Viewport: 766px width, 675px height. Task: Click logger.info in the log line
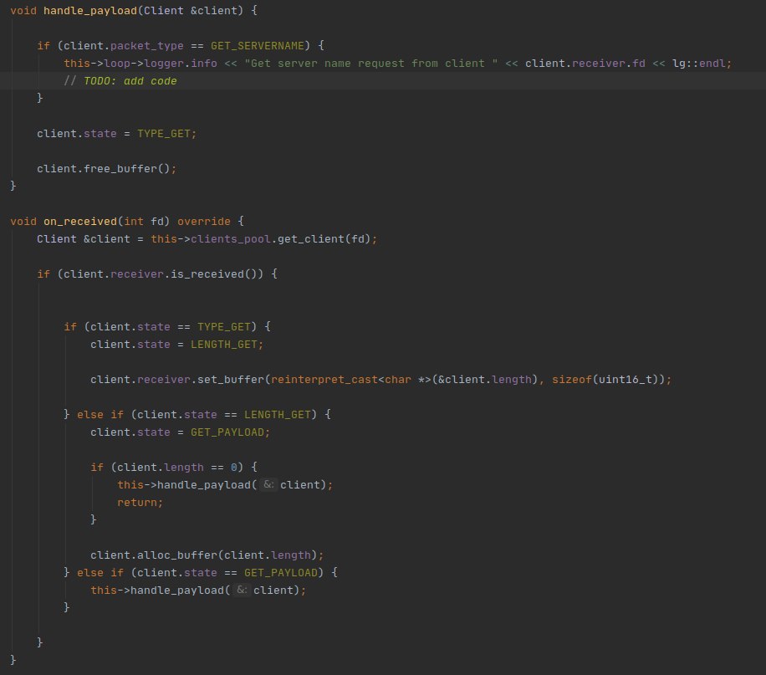[x=181, y=64]
